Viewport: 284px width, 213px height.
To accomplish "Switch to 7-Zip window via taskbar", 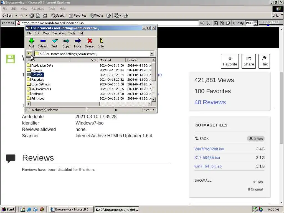I will tap(117, 210).
